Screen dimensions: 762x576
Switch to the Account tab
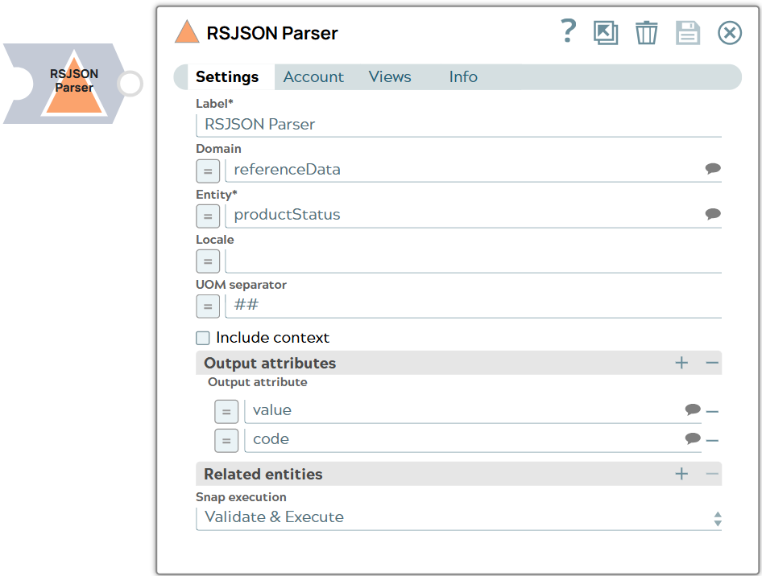pyautogui.click(x=313, y=76)
